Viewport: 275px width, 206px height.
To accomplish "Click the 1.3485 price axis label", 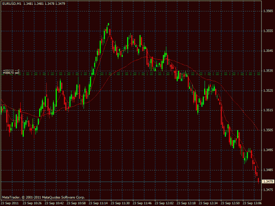I will click(x=268, y=170).
